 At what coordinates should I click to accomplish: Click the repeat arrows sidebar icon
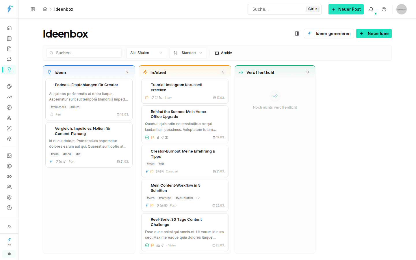(9, 59)
